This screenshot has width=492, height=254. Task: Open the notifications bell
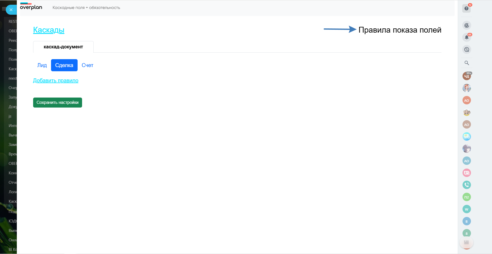click(x=466, y=37)
